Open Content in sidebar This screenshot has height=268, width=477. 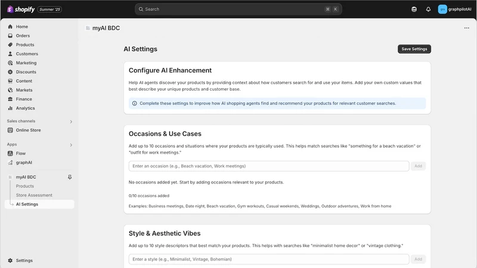click(24, 81)
